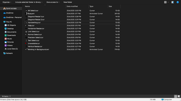181x101 pixels.
Task: Open the Network icon in navigation pane
Action: coord(5,53)
